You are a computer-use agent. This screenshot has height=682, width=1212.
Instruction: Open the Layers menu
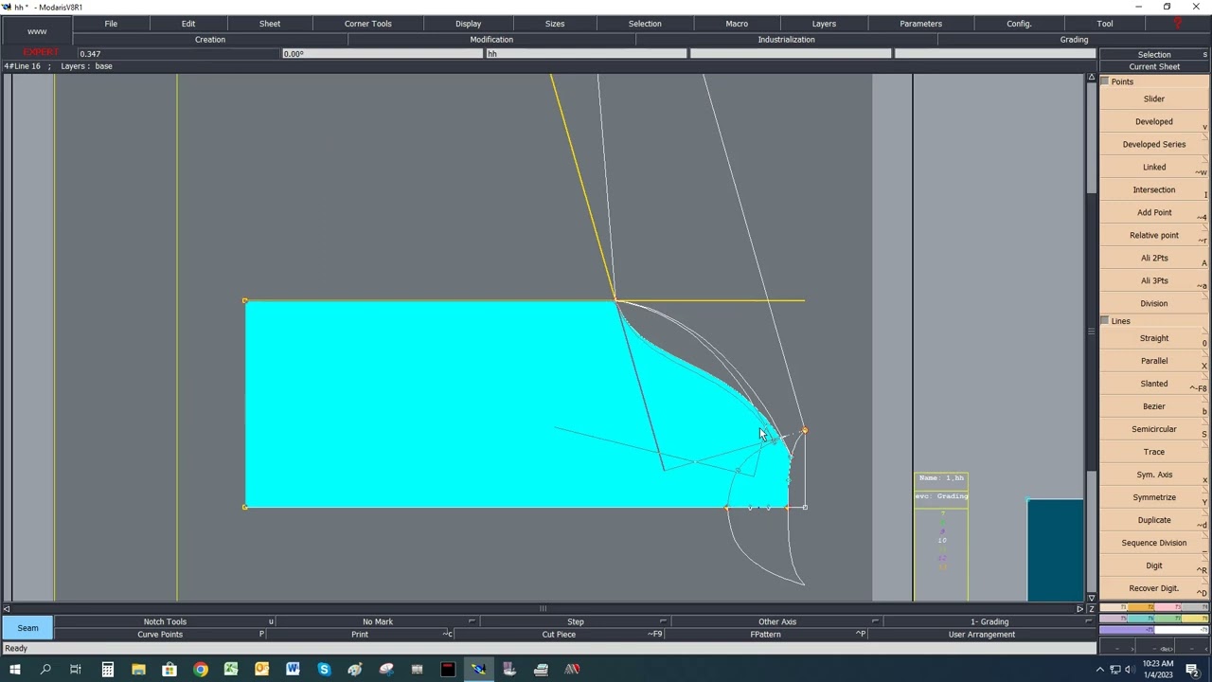[824, 24]
